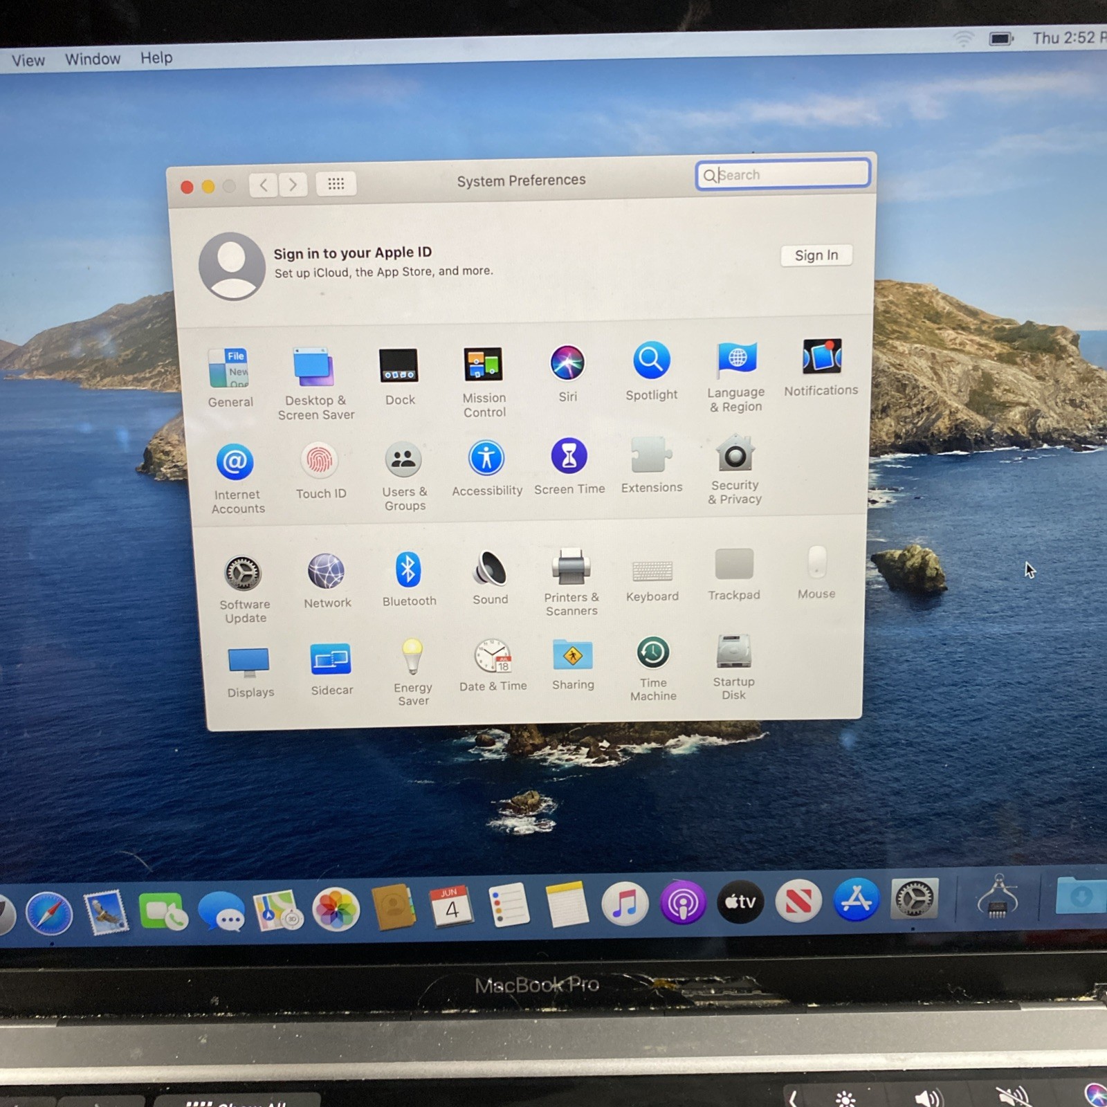Open the Window menu
The width and height of the screenshot is (1107, 1107).
click(x=93, y=59)
